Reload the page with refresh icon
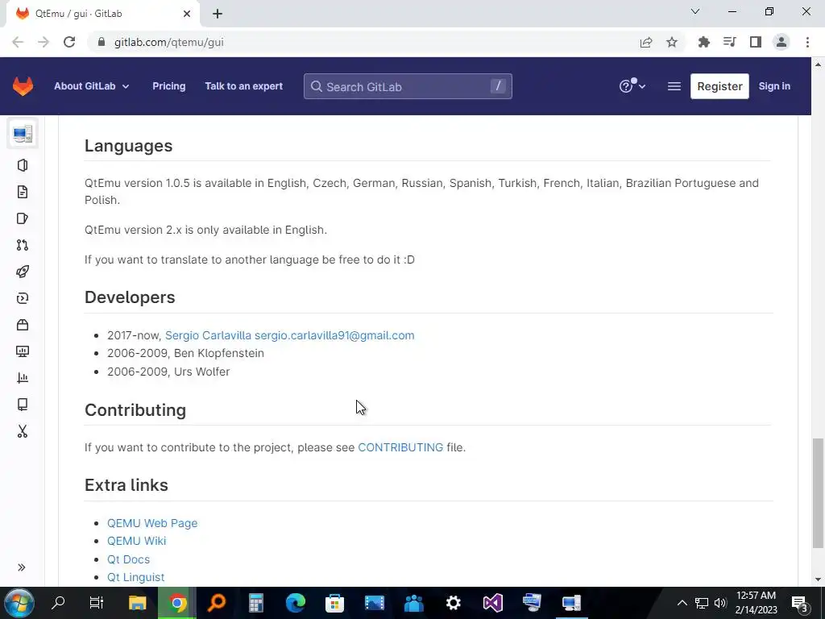Image resolution: width=825 pixels, height=619 pixels. [69, 42]
